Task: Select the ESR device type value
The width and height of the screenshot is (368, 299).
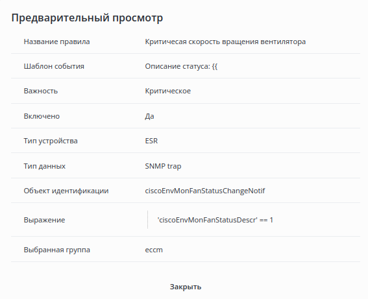Action: [151, 141]
